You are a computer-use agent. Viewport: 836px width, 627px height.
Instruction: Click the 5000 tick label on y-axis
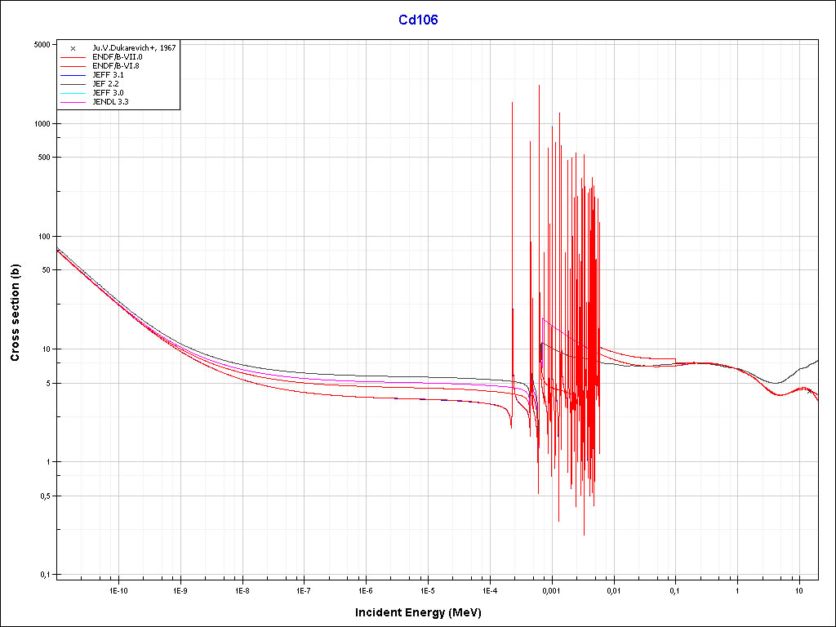tap(42, 45)
